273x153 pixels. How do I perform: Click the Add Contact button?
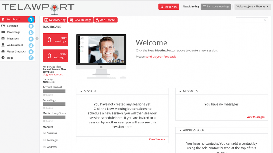(106, 20)
